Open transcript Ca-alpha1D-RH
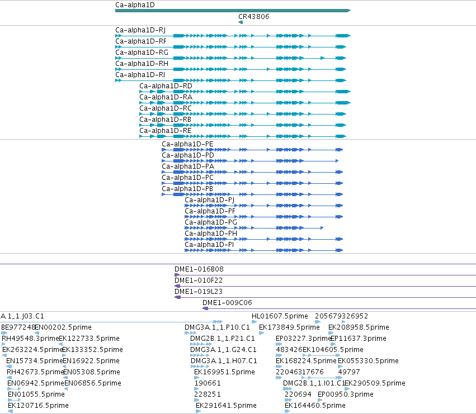The height and width of the screenshot is (414, 476). pos(142,64)
